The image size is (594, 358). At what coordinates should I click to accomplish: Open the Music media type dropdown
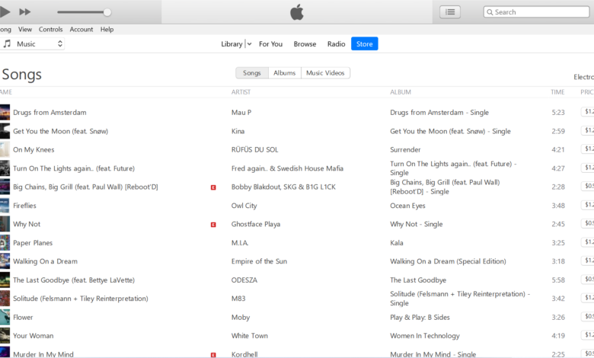pyautogui.click(x=33, y=44)
